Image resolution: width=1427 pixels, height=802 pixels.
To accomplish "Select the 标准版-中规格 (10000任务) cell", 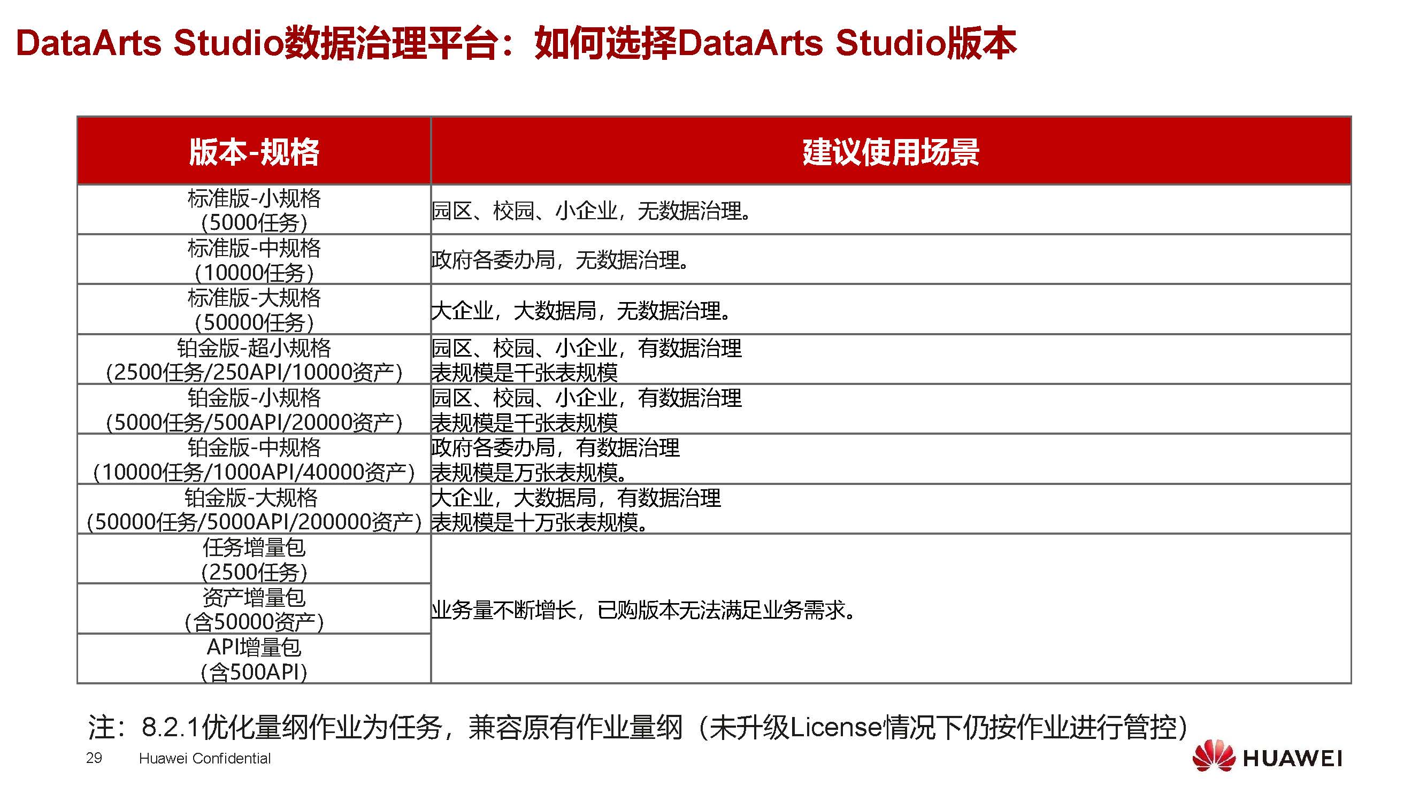I will pos(254,260).
